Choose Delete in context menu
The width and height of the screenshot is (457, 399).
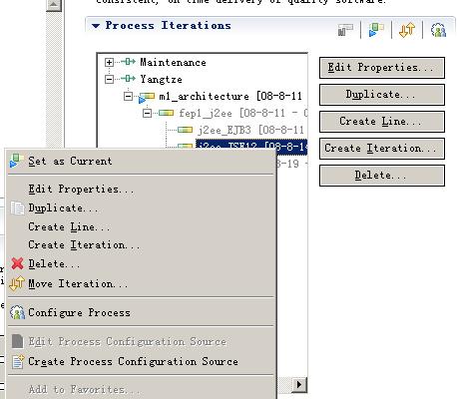pos(141,264)
